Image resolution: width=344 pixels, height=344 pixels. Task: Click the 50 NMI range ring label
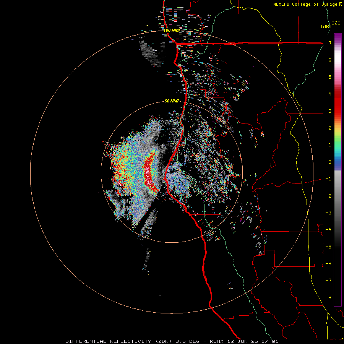pyautogui.click(x=172, y=101)
